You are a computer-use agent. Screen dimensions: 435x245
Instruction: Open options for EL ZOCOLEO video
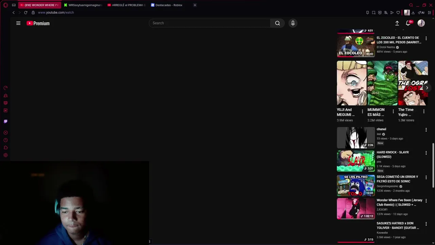click(x=426, y=38)
